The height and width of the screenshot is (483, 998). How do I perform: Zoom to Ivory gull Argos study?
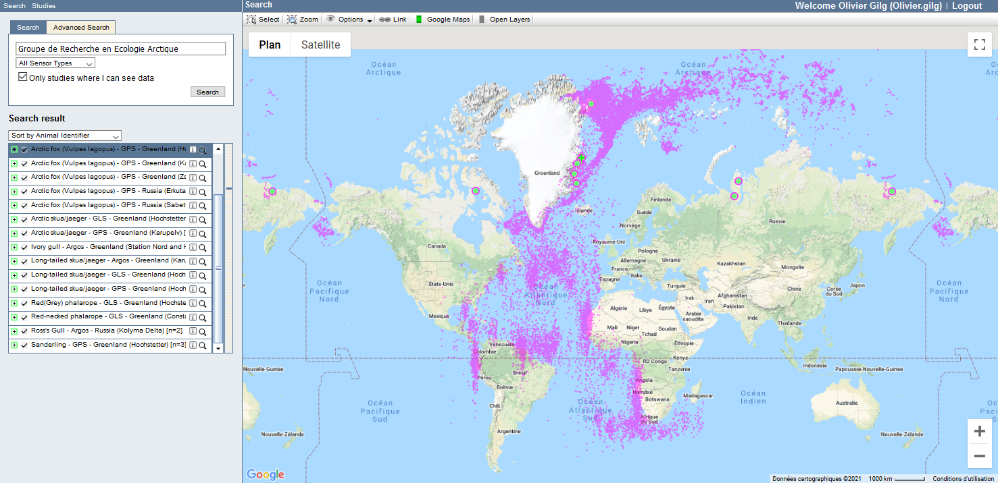tap(202, 248)
